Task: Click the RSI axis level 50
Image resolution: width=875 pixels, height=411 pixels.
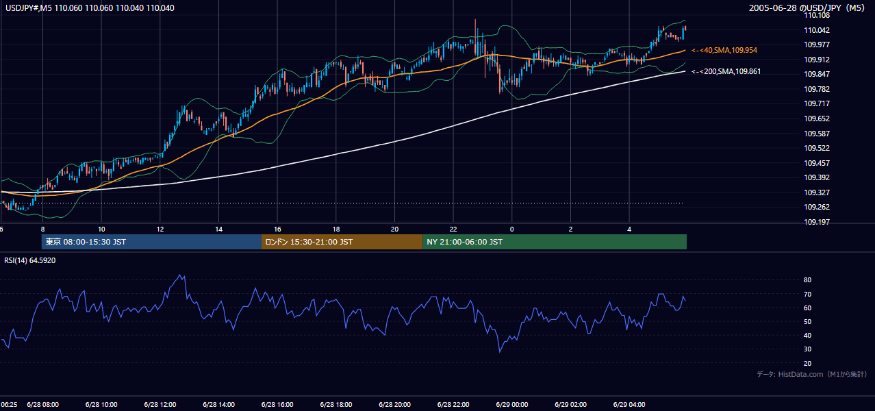Action: 807,321
